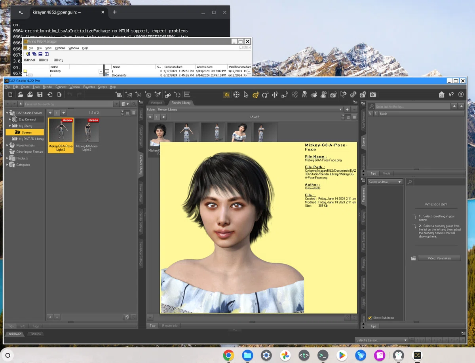Switch to the Viewport tab
The height and width of the screenshot is (363, 475).
(x=156, y=103)
